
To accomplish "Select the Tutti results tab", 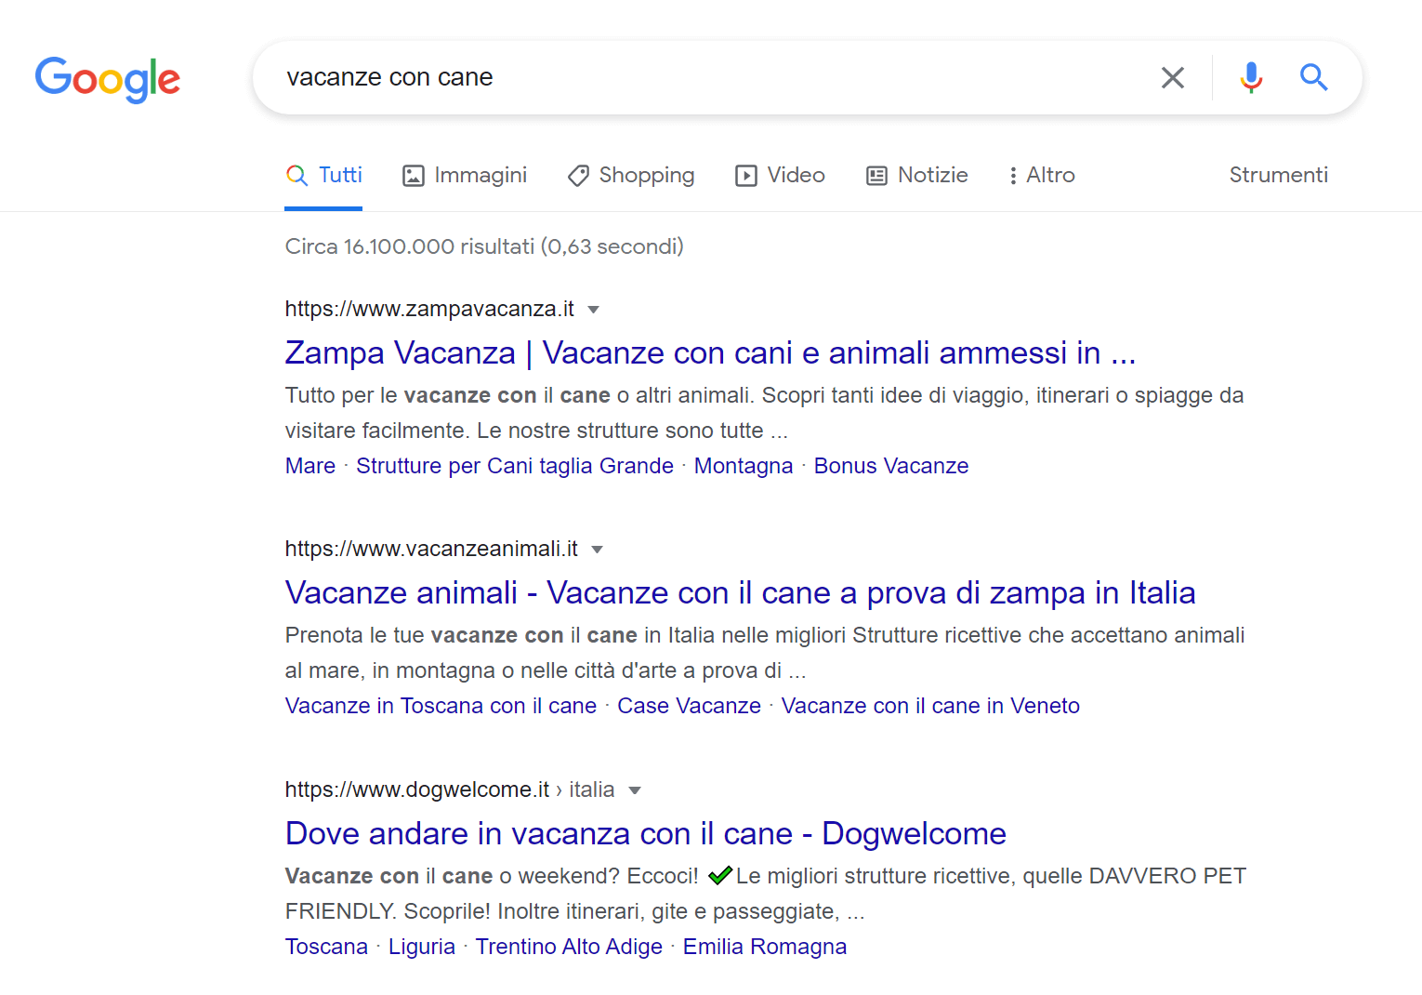I will click(323, 175).
